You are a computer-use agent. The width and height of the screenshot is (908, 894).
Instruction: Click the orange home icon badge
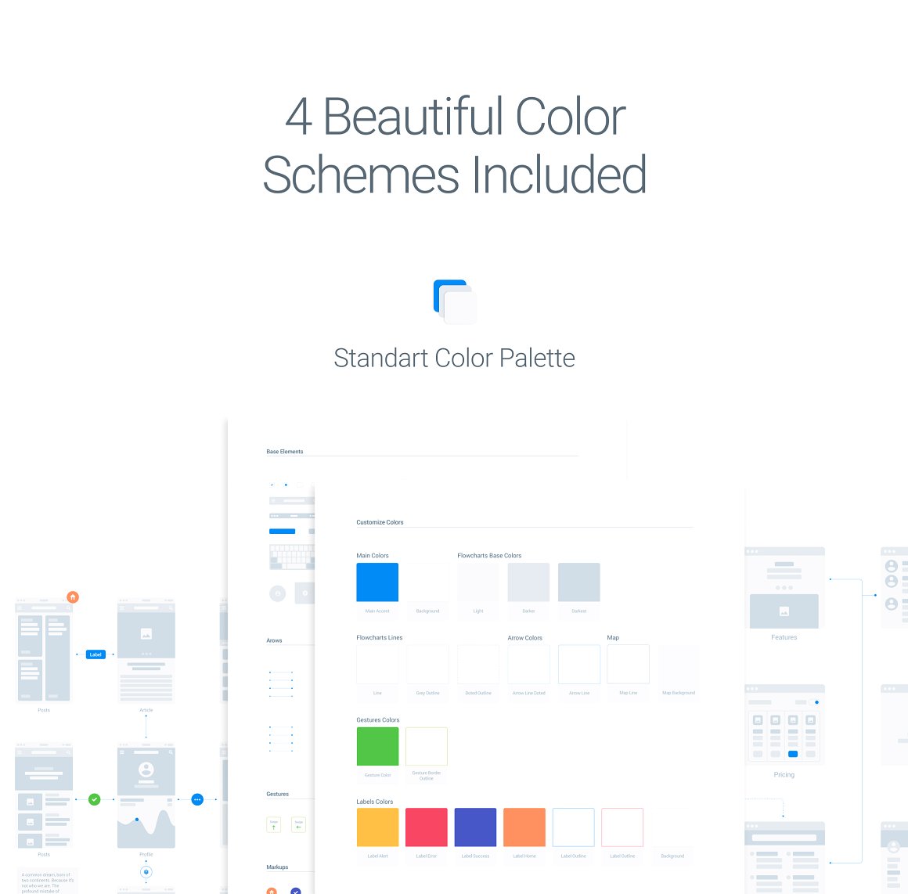(x=73, y=597)
